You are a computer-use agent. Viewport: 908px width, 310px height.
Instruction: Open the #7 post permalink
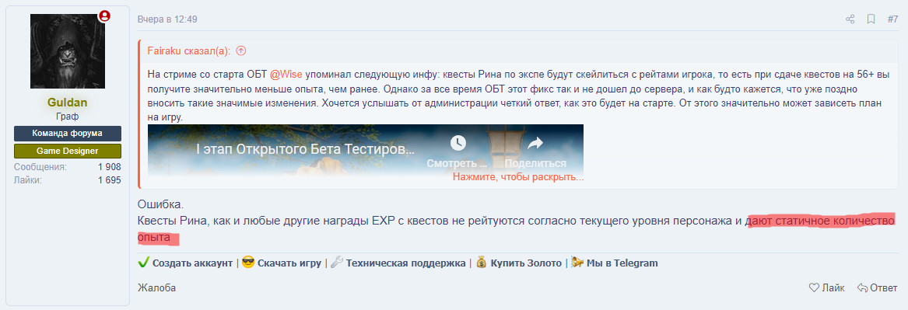click(x=893, y=19)
